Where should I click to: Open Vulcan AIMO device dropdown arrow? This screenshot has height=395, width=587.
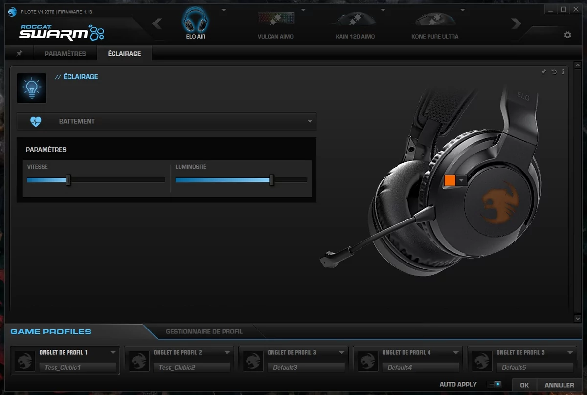303,9
